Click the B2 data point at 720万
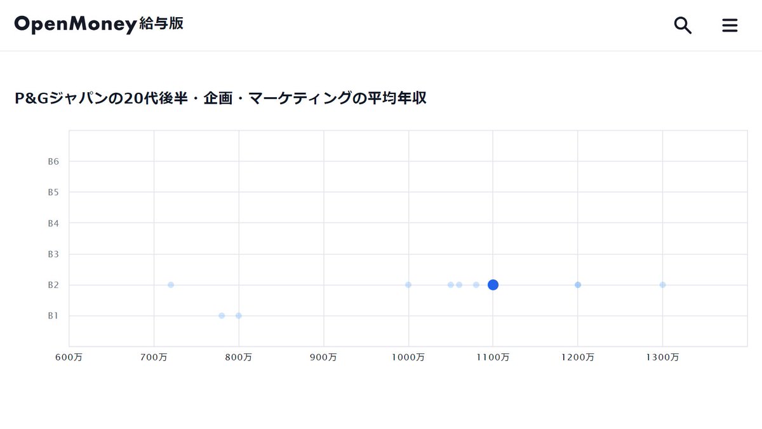 coord(171,285)
